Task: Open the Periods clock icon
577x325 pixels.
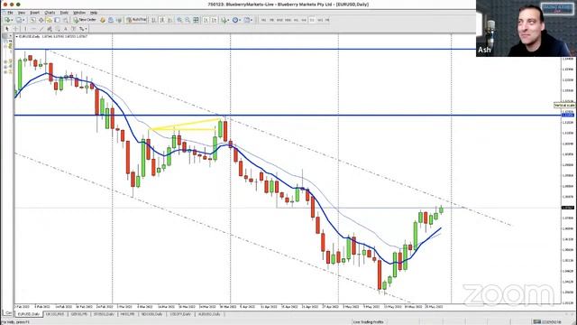Action: [235, 20]
